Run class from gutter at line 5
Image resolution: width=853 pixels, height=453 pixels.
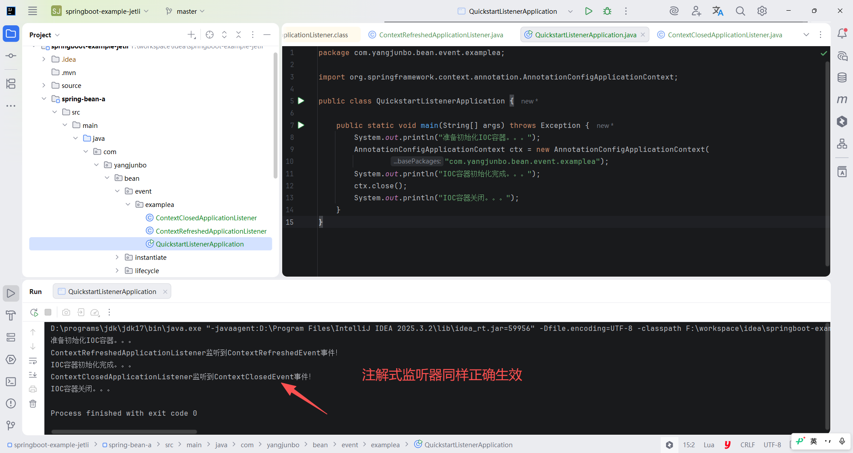[x=301, y=101]
